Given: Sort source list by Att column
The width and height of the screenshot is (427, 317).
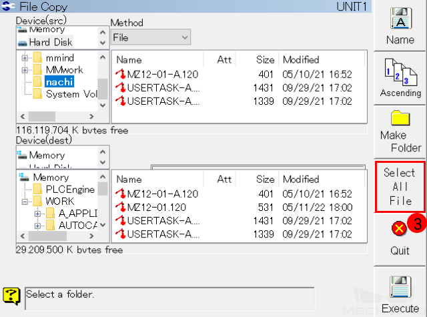Looking at the screenshot, I should click(x=220, y=59).
